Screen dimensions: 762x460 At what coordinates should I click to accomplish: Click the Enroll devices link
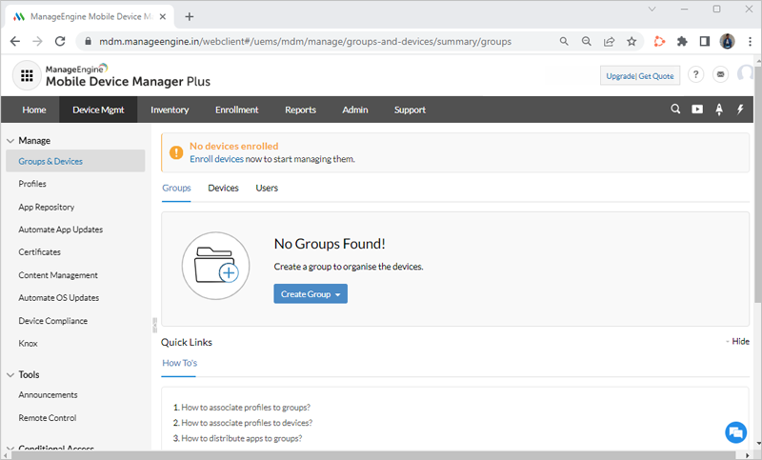pyautogui.click(x=216, y=159)
